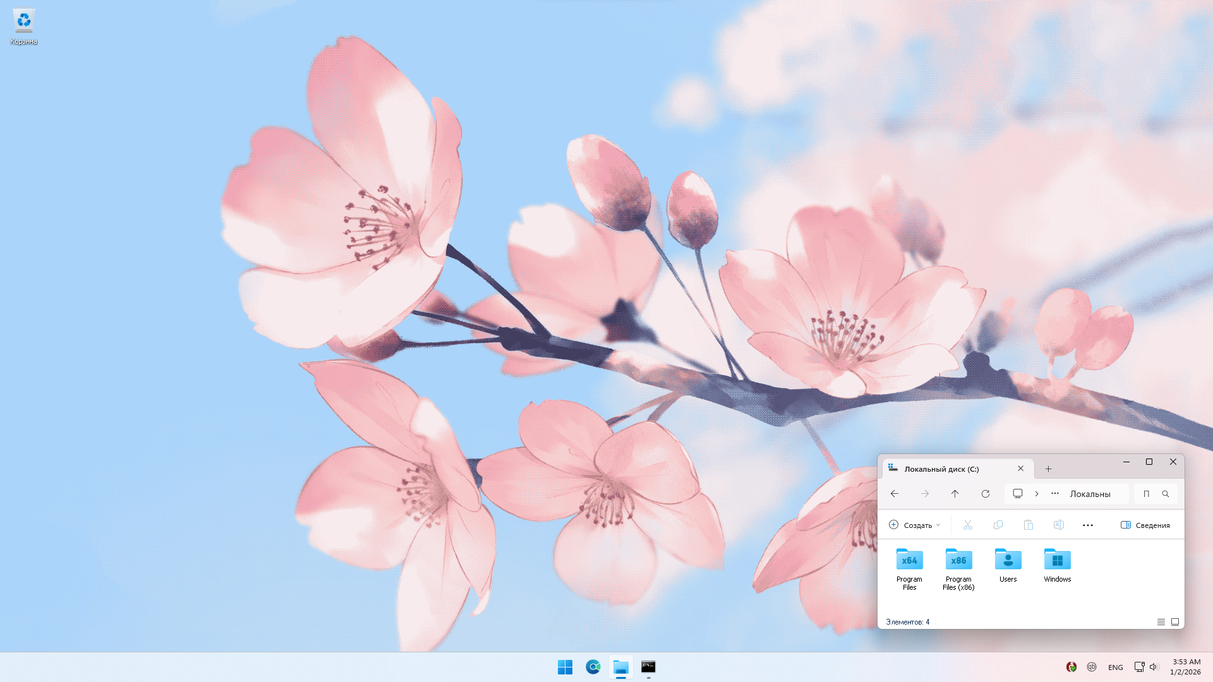Toggle the Сведения details pane
The height and width of the screenshot is (682, 1213).
1145,525
